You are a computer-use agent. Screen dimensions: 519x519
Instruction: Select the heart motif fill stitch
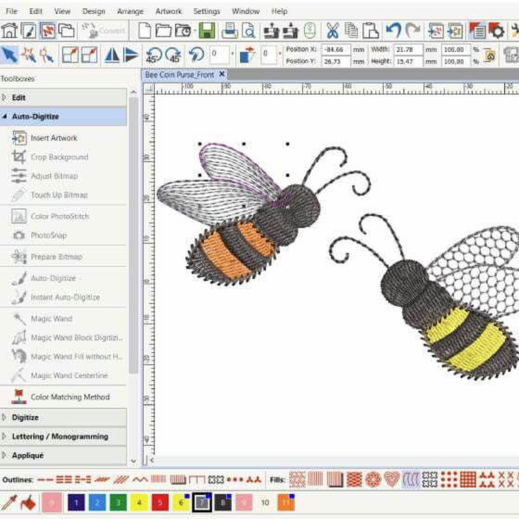[391, 479]
